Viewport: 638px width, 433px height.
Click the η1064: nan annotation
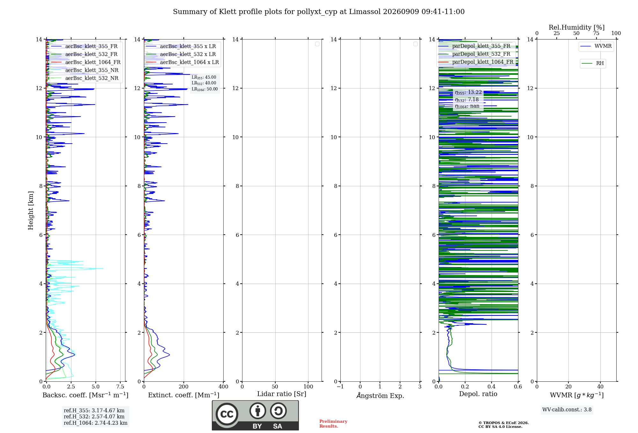coord(467,106)
